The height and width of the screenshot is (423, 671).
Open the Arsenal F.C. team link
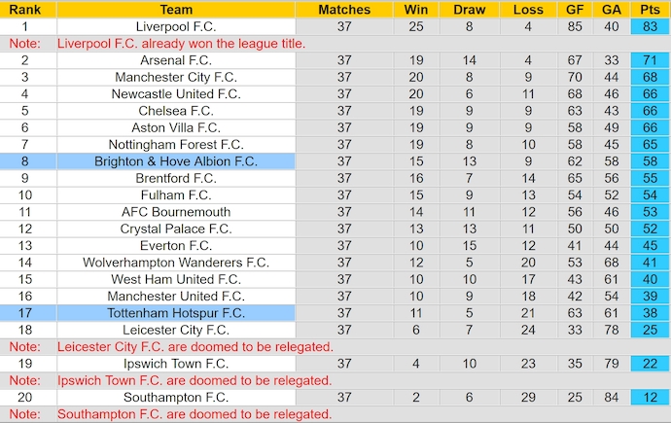[x=176, y=60]
